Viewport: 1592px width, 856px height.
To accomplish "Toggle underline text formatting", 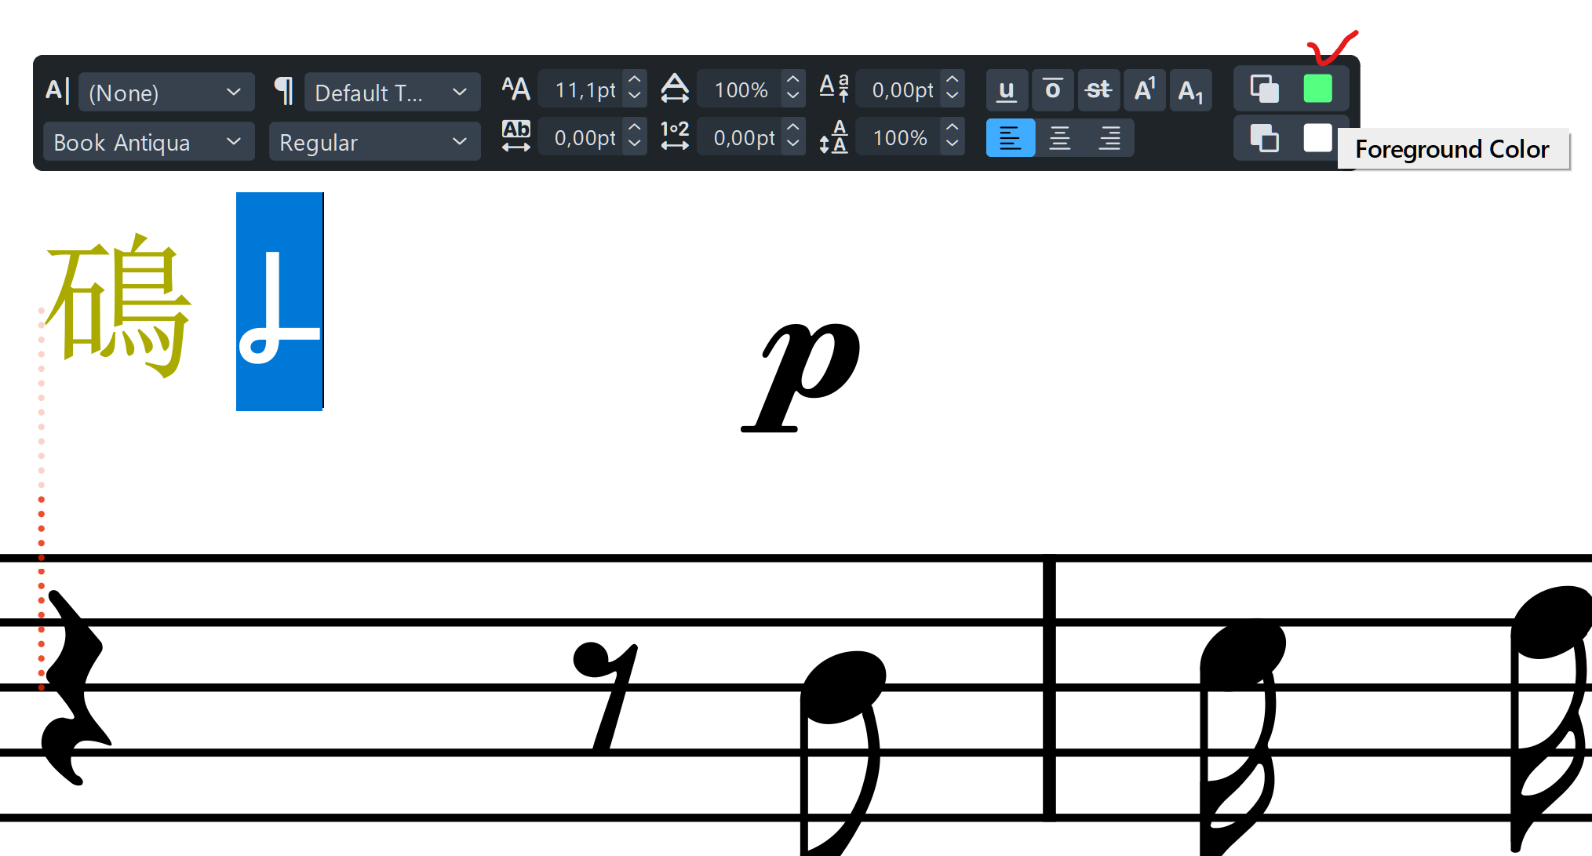I will pyautogui.click(x=1007, y=90).
